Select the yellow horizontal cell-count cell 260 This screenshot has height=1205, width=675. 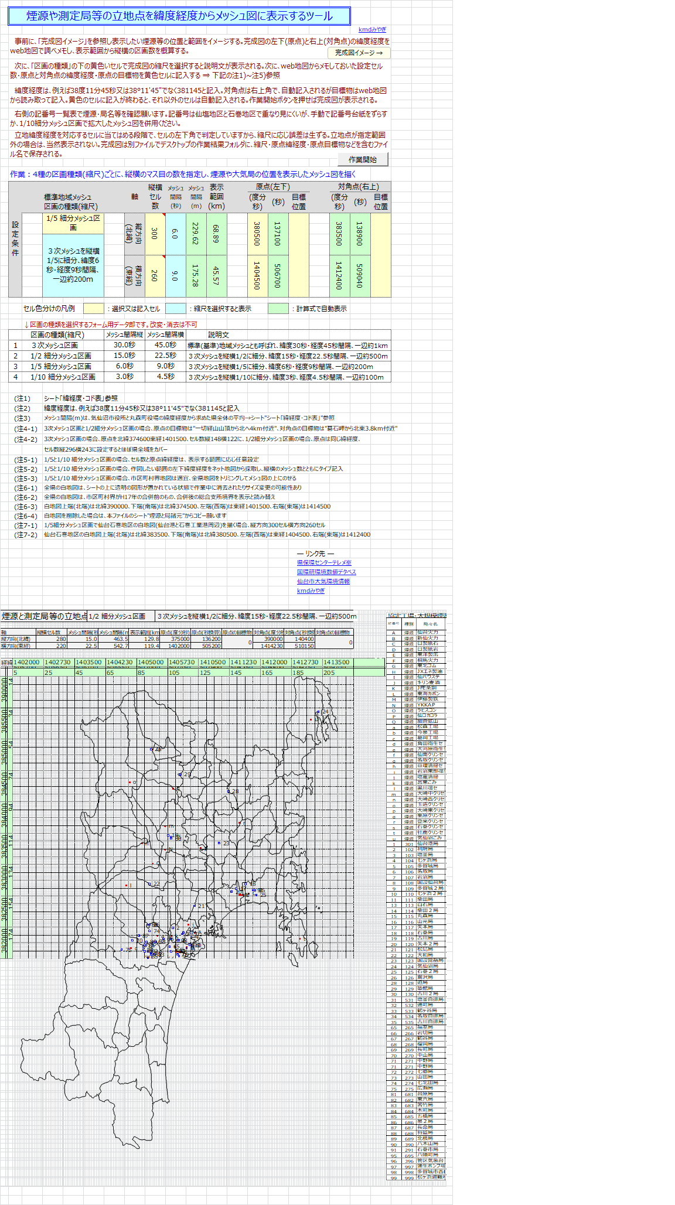[x=155, y=275]
